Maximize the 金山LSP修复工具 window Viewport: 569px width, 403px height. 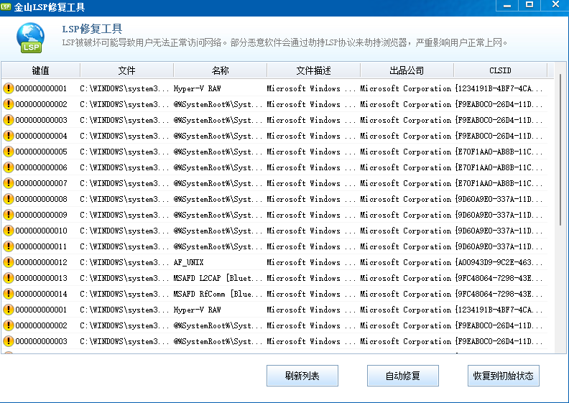529,6
